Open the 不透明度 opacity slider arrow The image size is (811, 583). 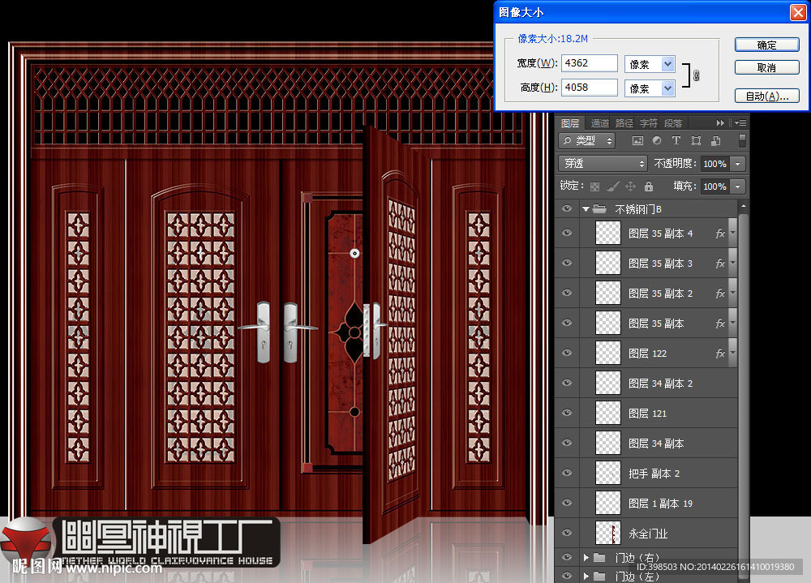(x=738, y=164)
